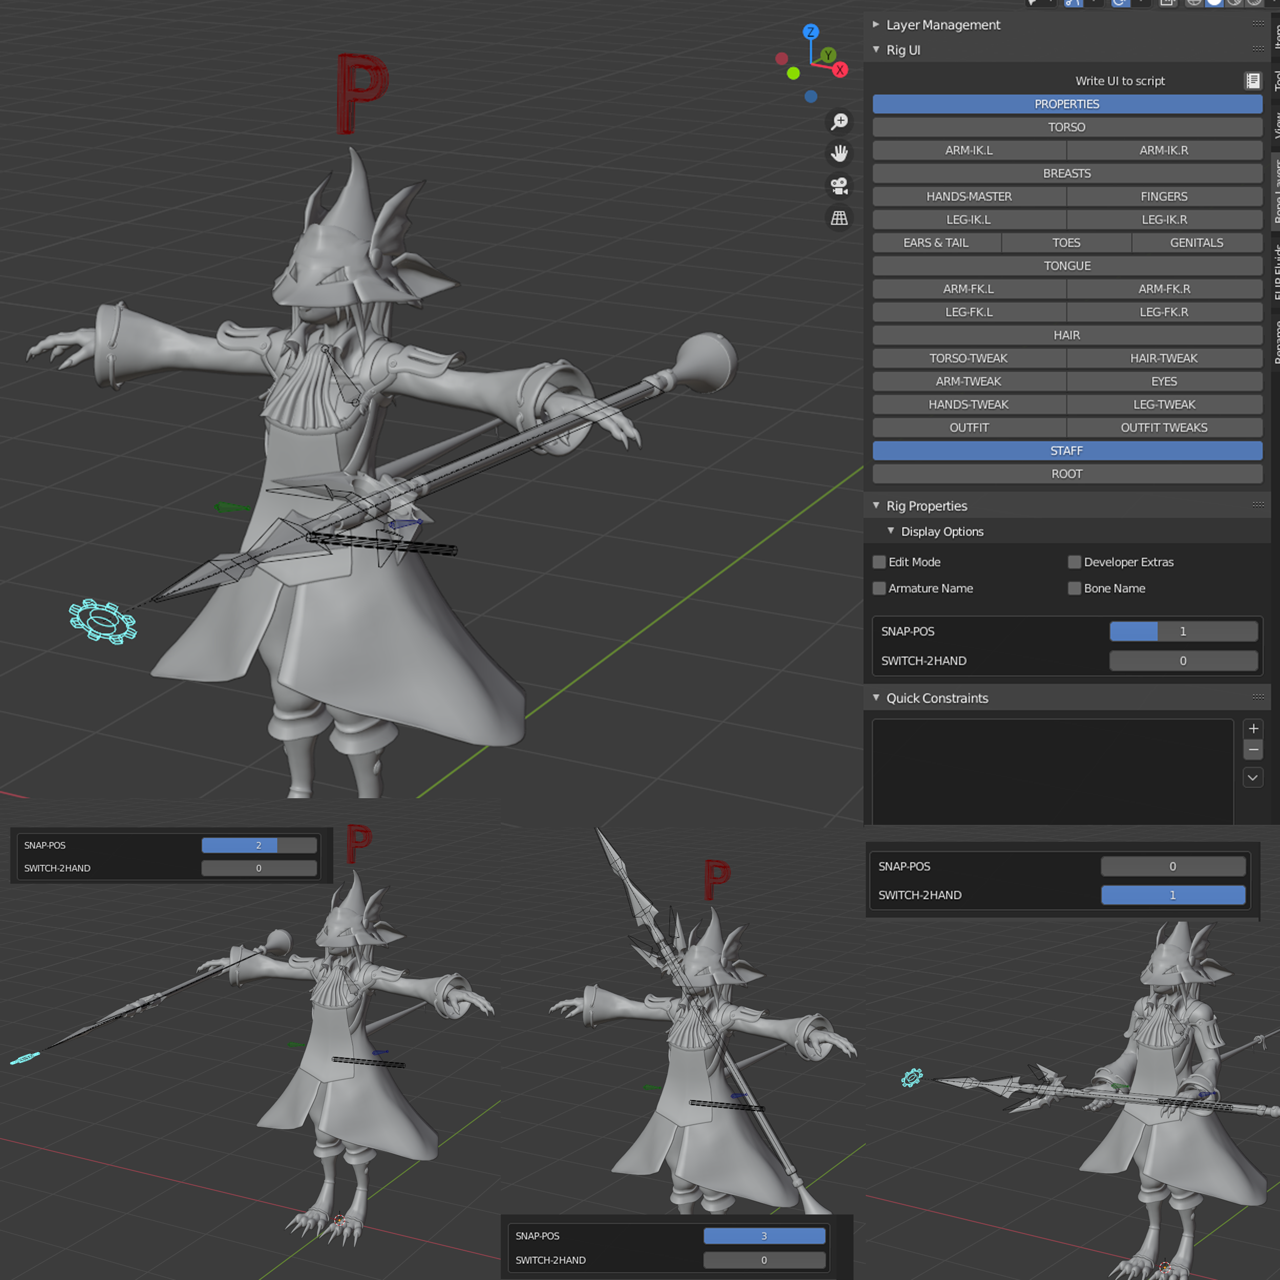Image resolution: width=1280 pixels, height=1280 pixels.
Task: Switch orthographic perspective grid icon
Action: (839, 218)
